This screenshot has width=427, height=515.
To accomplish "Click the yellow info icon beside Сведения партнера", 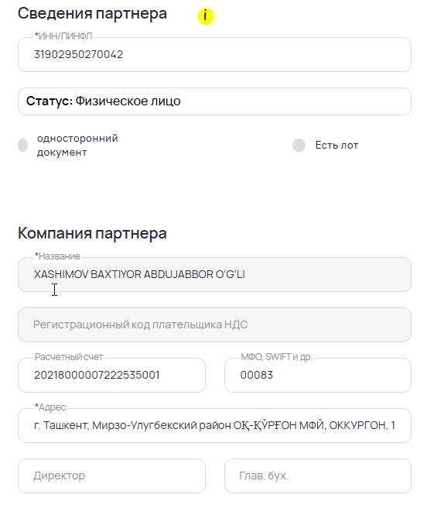I will tap(206, 15).
